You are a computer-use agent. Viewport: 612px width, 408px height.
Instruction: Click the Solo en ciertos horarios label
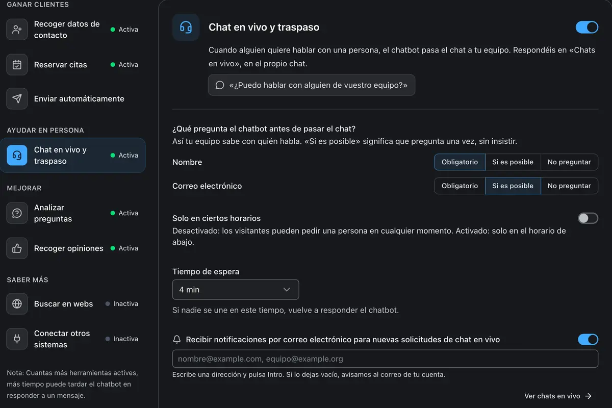pyautogui.click(x=216, y=218)
